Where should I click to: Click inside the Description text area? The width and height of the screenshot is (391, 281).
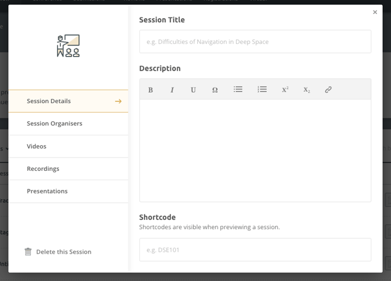255,150
